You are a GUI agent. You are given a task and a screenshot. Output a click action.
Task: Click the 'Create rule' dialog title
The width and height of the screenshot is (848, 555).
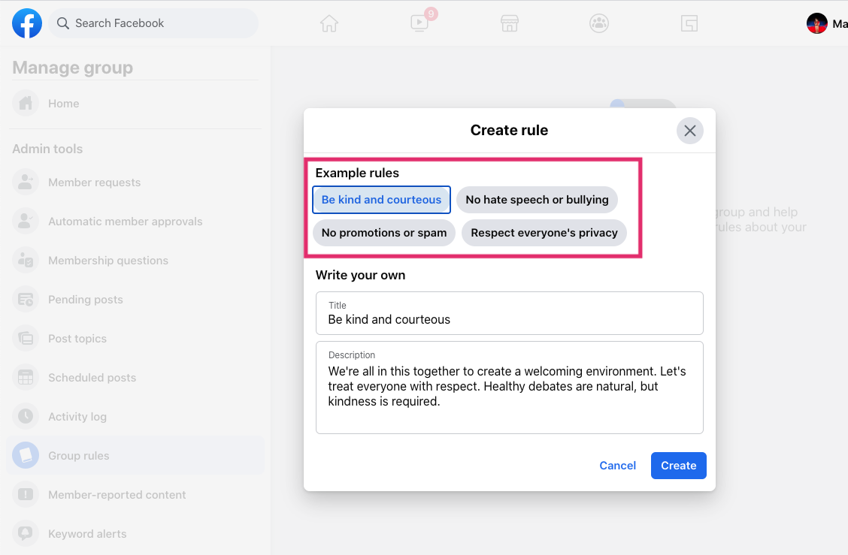(509, 130)
